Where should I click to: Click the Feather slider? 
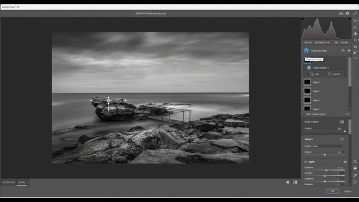(325, 131)
